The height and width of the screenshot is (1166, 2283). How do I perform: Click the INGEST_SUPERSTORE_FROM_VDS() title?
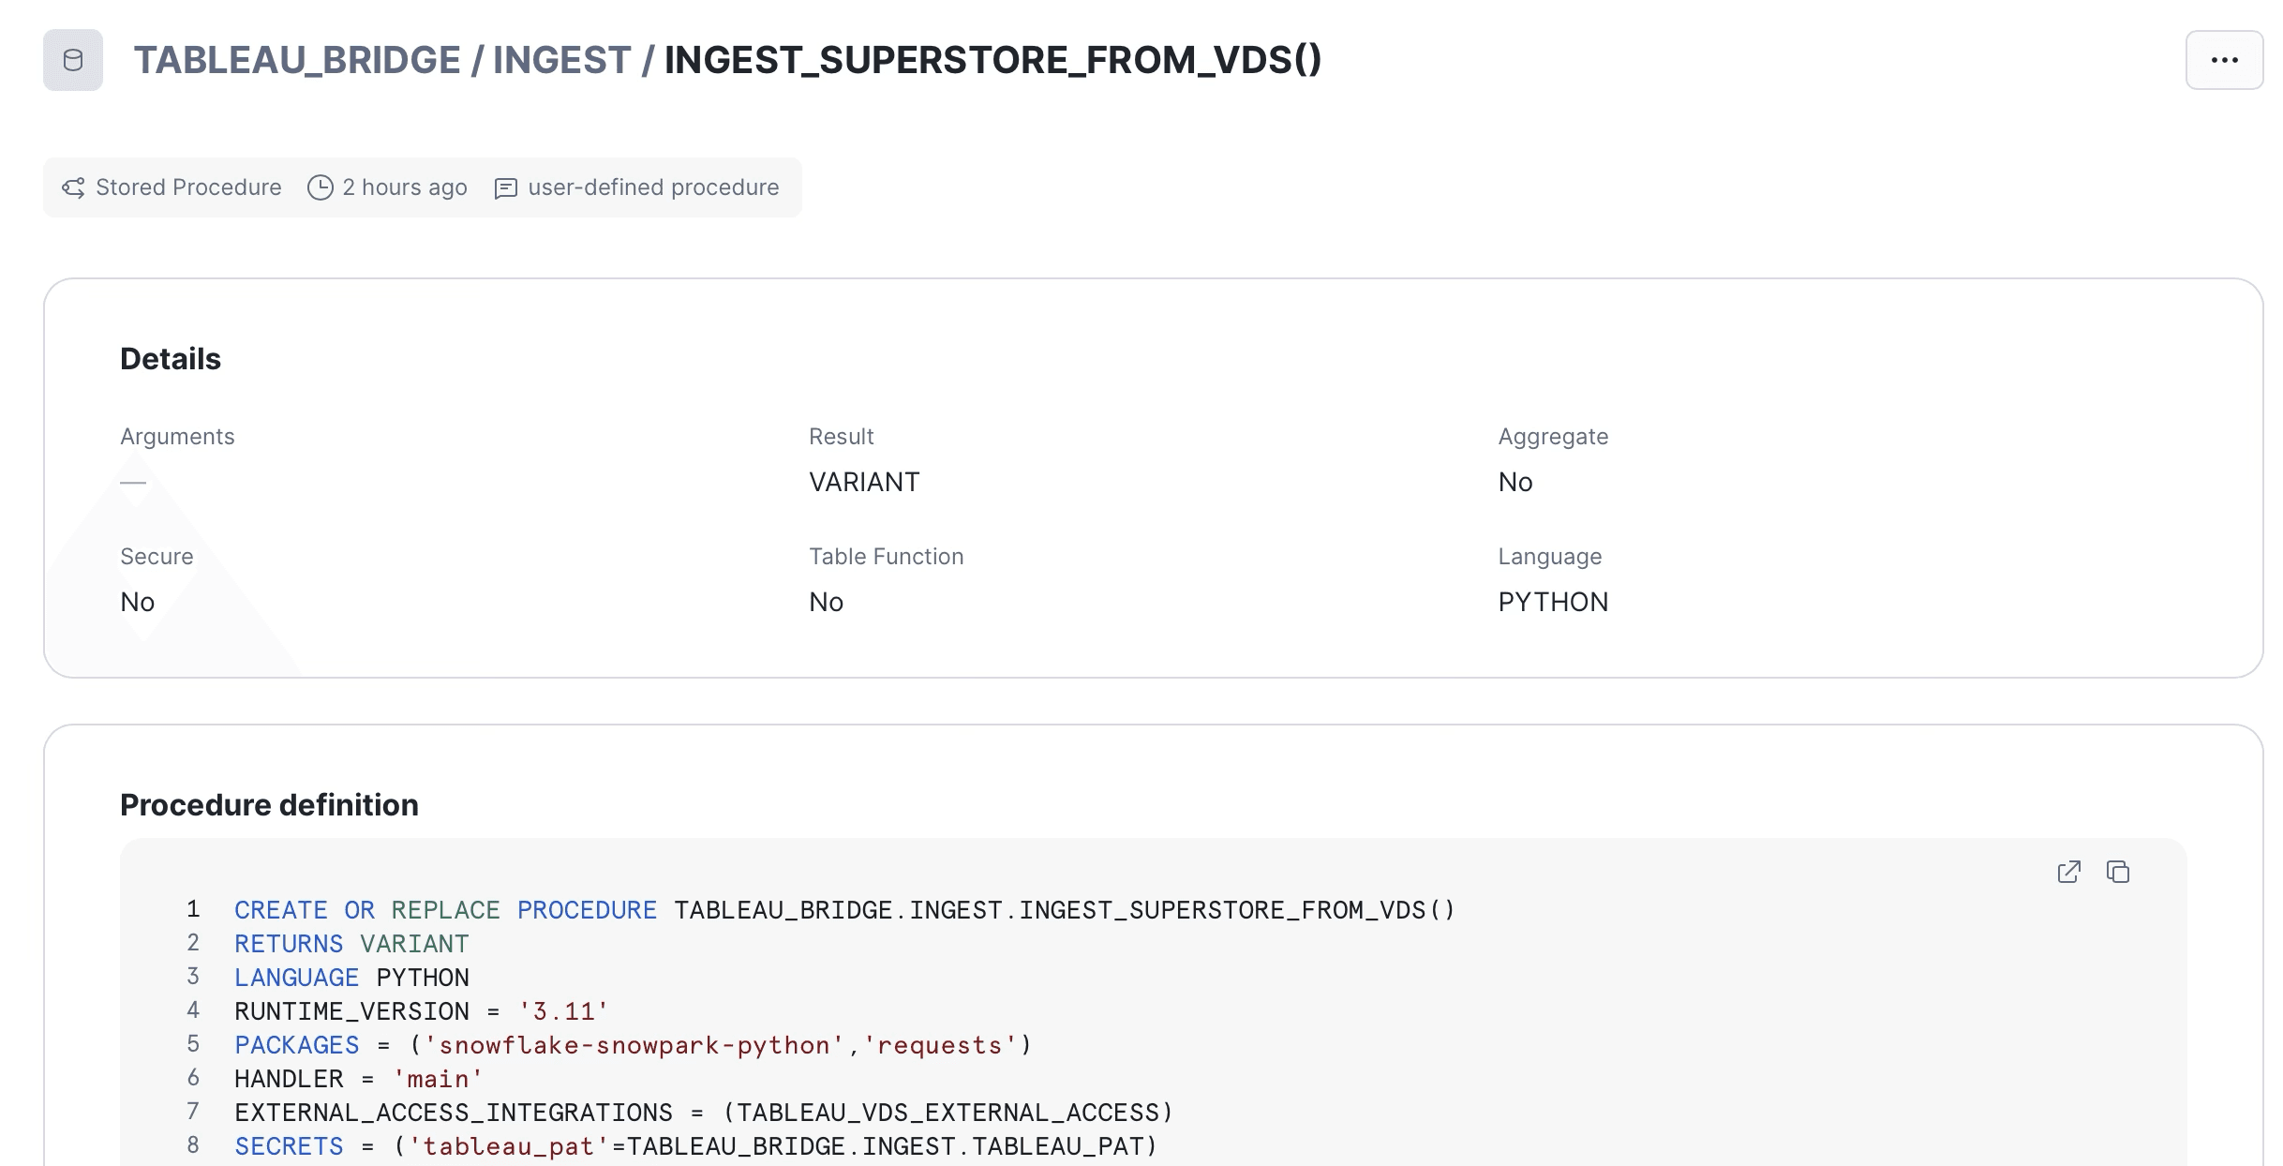[x=992, y=60]
